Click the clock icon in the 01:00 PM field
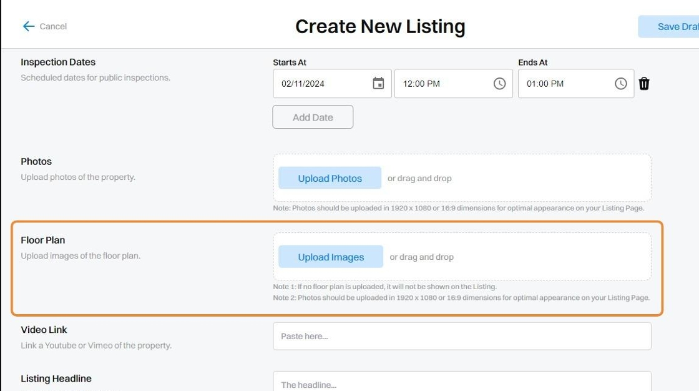Screen dimensions: 699x391 pos(620,84)
